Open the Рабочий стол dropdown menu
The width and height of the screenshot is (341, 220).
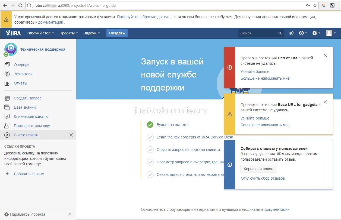point(40,33)
